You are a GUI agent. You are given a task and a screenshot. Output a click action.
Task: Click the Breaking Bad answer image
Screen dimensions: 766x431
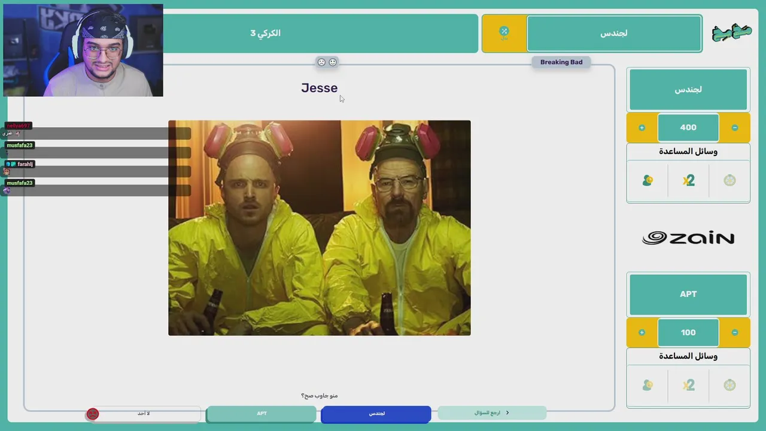pos(320,228)
